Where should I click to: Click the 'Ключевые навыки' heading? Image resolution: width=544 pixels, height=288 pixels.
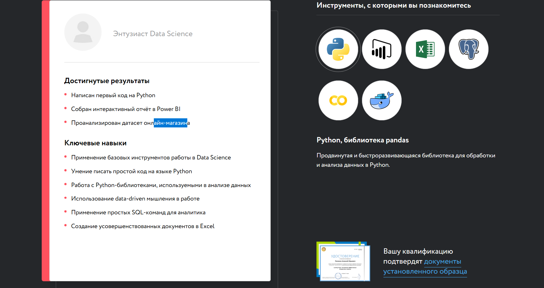(x=95, y=143)
